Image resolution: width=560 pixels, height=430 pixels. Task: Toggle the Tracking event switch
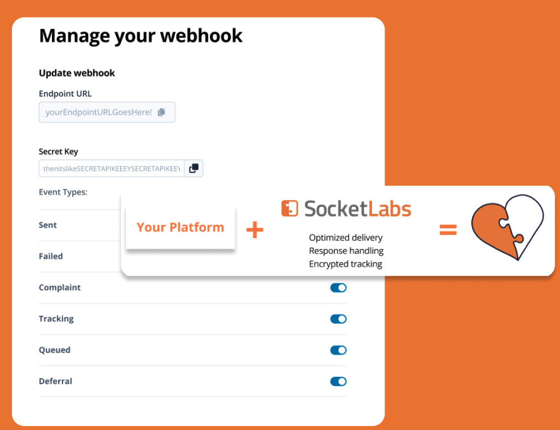(338, 319)
